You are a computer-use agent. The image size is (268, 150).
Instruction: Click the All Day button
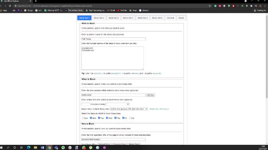pos(150,95)
